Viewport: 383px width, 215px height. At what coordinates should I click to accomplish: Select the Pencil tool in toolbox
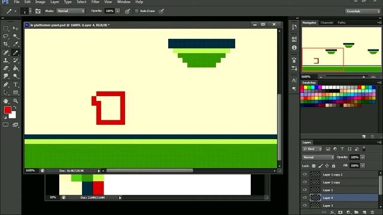click(16, 53)
